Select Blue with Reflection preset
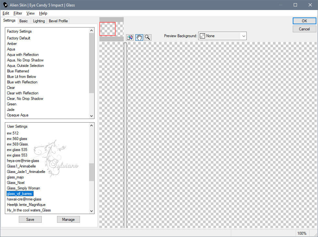Screen dimensions: 318x237 click(x=22, y=82)
